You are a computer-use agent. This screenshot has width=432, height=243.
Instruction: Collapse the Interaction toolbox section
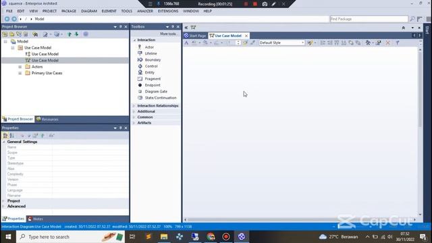click(134, 40)
